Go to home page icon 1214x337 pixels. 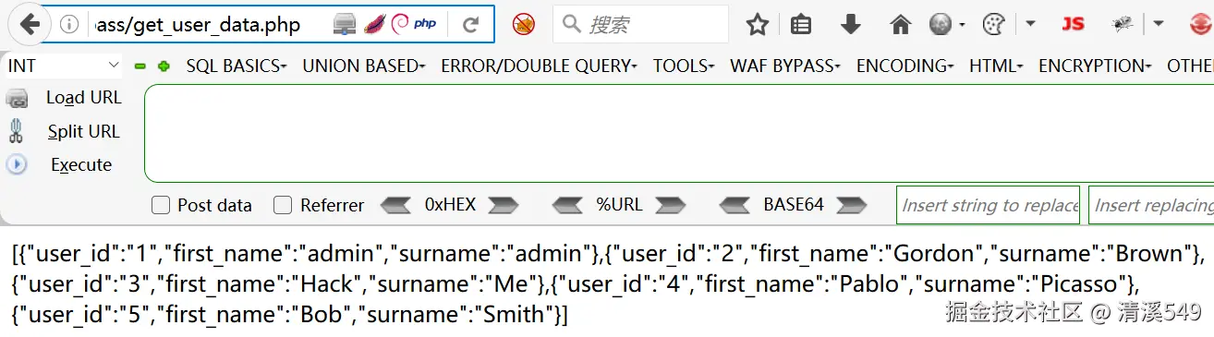tap(900, 25)
